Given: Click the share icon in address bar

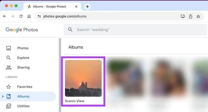Looking at the screenshot, I should (191, 16).
